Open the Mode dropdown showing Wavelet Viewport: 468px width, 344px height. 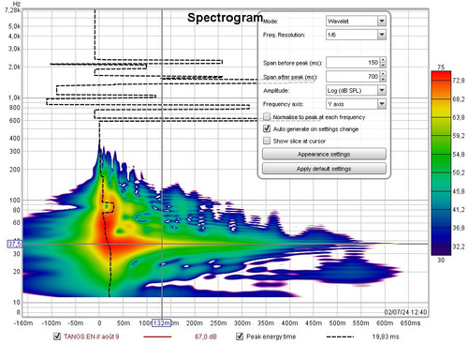[x=356, y=22]
